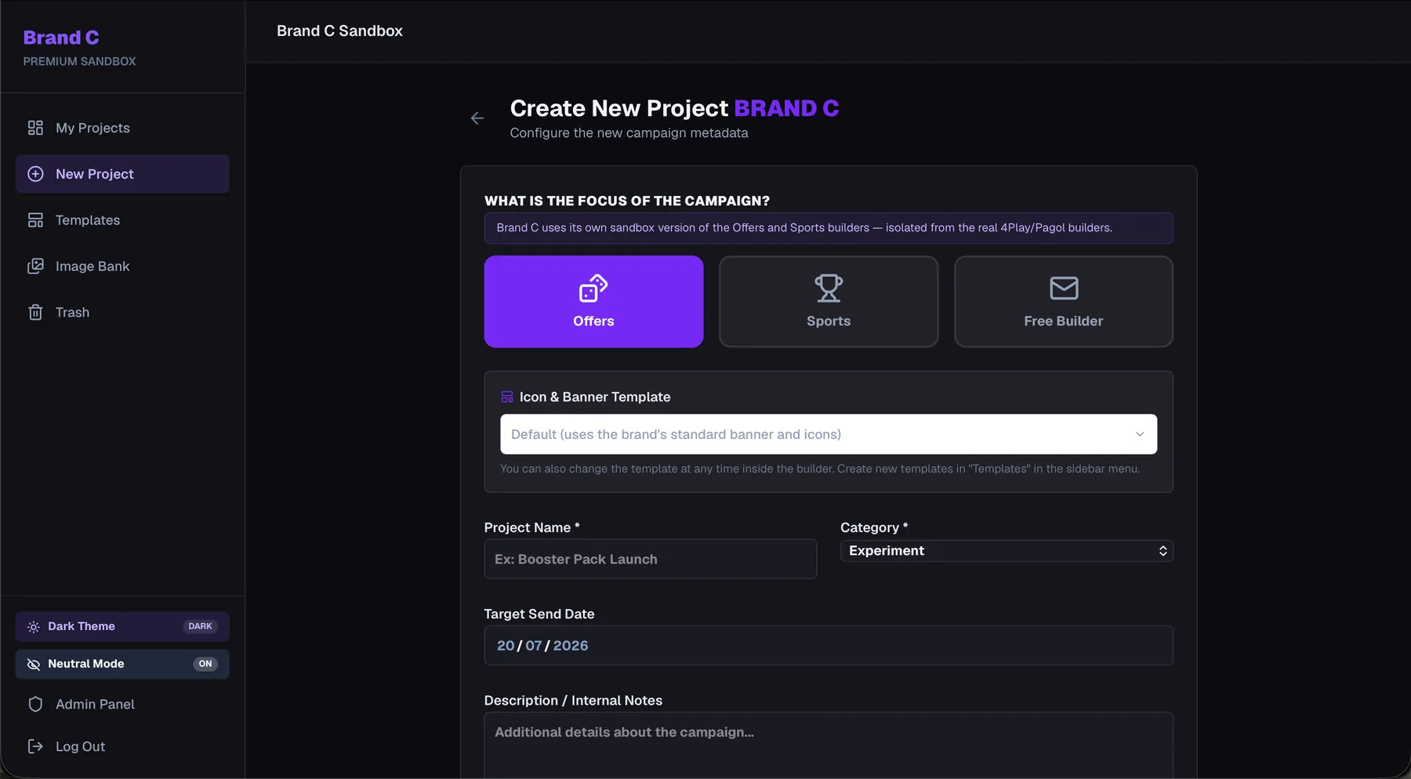
Task: Click the month value 07 in send date
Action: click(534, 646)
